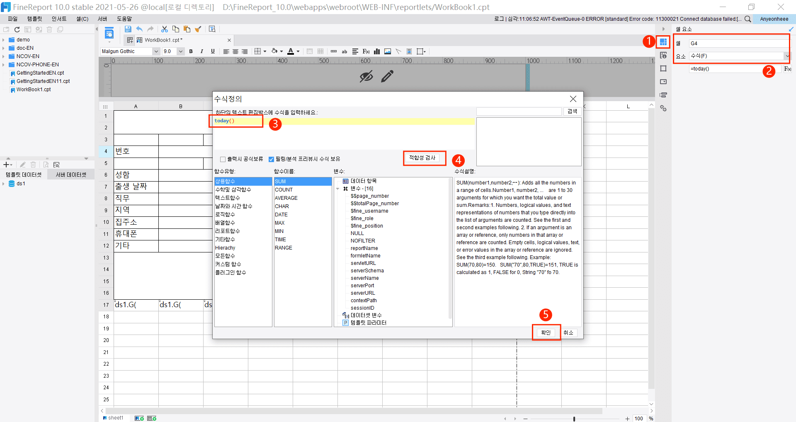Viewport: 796px width, 422px height.
Task: Cut selection with the scissors icon
Action: point(165,29)
